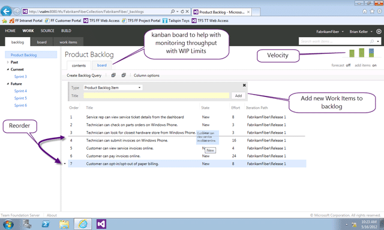
Task: Go back with browser back arrow
Action: (x=7, y=11)
